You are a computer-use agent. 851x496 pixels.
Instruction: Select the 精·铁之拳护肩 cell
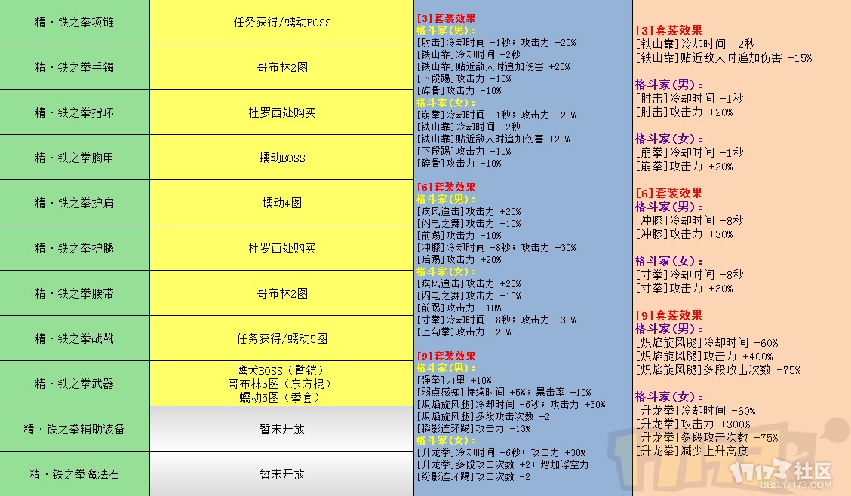click(74, 203)
